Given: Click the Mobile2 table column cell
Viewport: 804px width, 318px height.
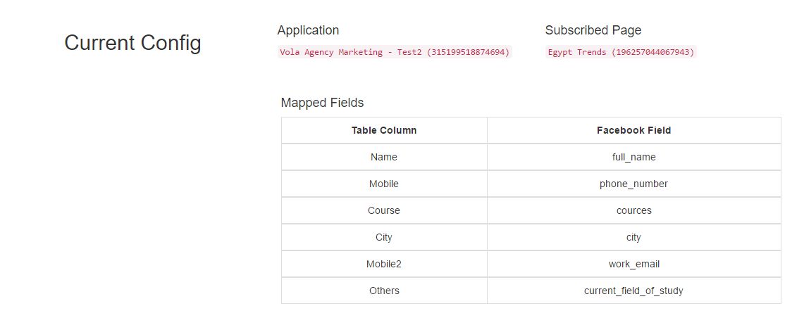Looking at the screenshot, I should click(x=384, y=264).
